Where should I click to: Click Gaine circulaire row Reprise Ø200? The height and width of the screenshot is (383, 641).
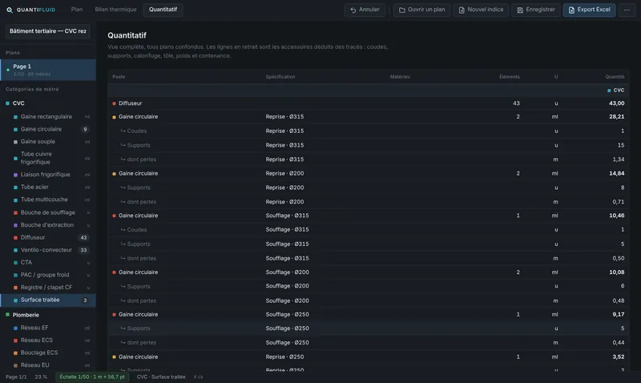(369, 174)
